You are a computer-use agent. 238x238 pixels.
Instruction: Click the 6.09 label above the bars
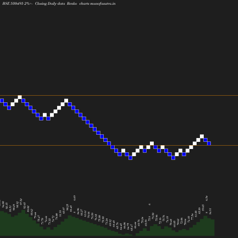tap(75, 198)
